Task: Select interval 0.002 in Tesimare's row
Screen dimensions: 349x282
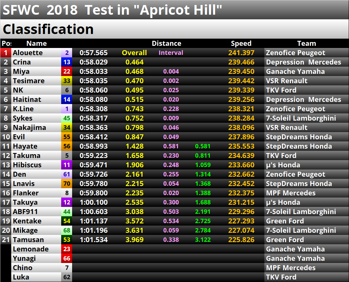Action: point(171,81)
